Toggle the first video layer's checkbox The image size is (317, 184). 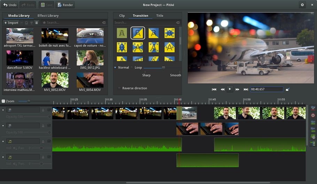click(x=49, y=110)
